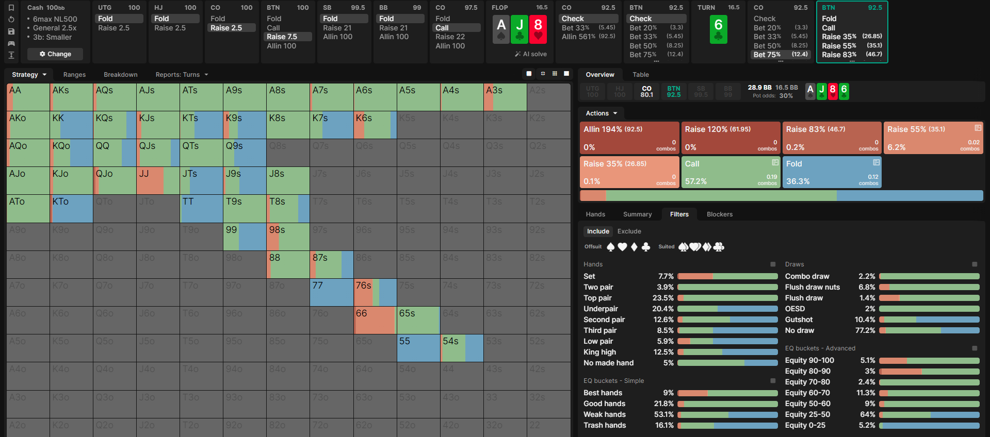Open the Reports: Turns dropdown
The width and height of the screenshot is (990, 437).
point(182,75)
